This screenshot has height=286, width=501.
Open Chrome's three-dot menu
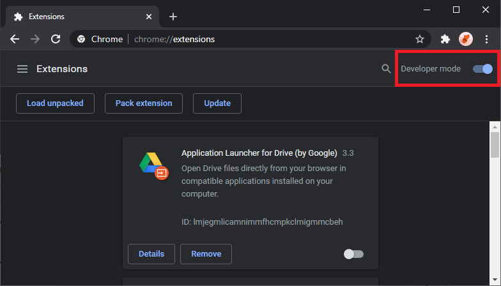pos(486,39)
